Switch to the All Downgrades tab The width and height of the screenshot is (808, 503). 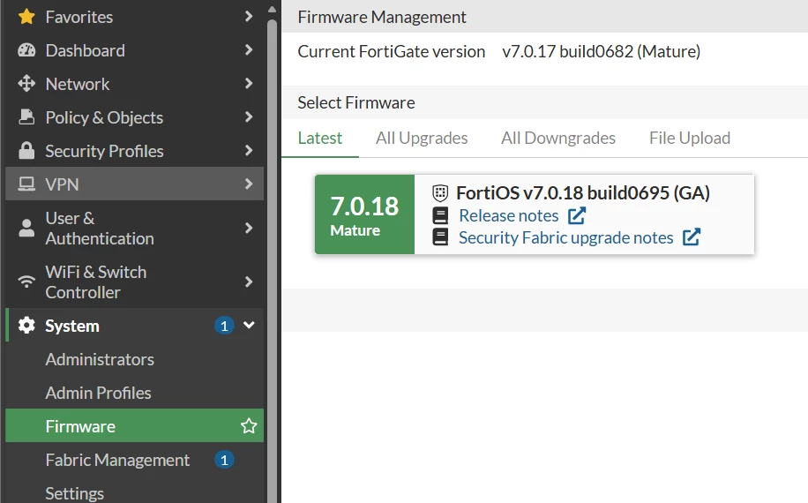558,139
